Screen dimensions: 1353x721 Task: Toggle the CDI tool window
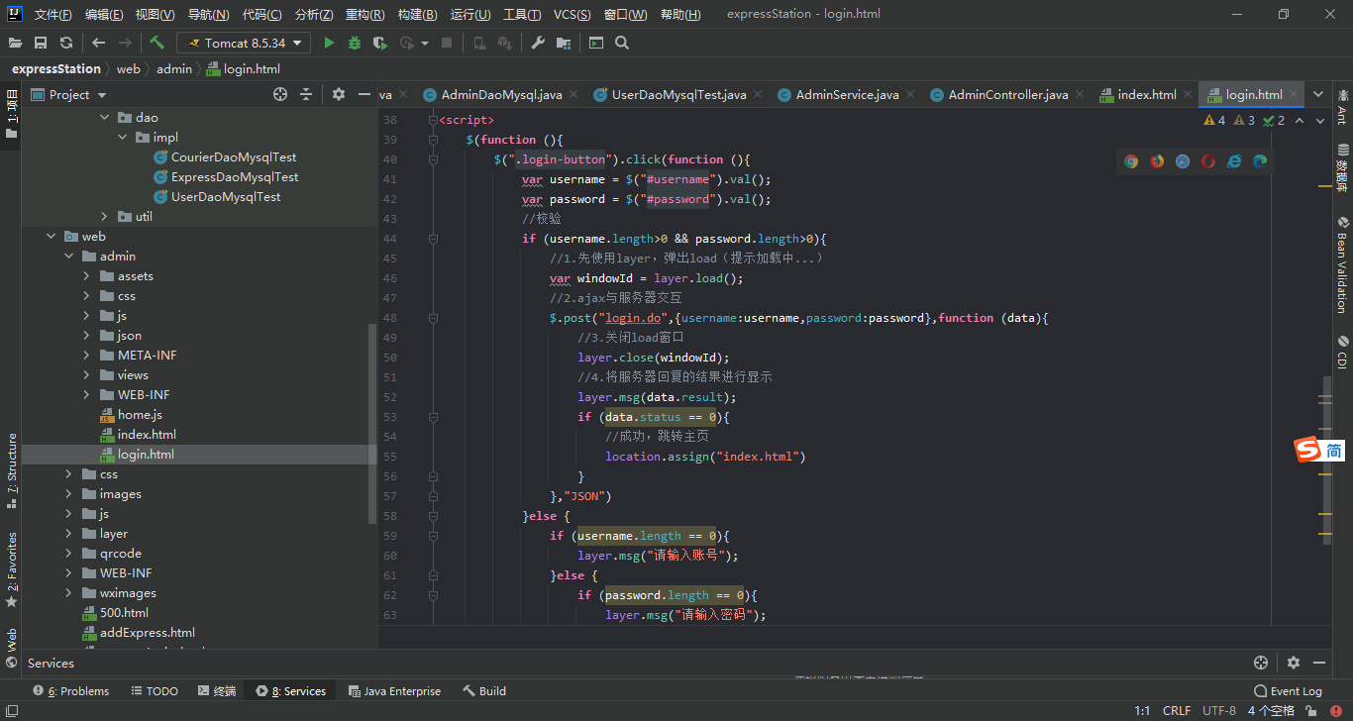click(x=1342, y=352)
